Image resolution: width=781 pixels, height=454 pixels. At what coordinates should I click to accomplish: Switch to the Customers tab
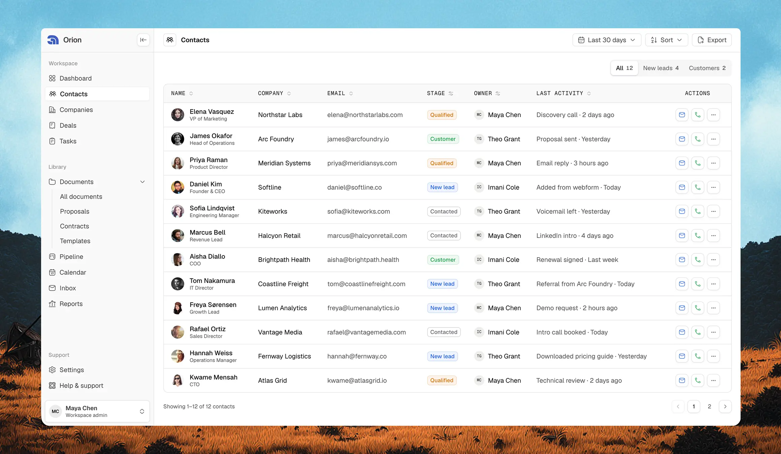pyautogui.click(x=707, y=68)
